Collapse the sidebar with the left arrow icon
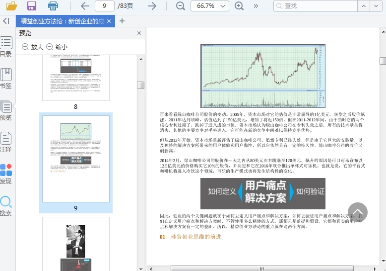Screen dimensions: 386x271 click(6, 21)
